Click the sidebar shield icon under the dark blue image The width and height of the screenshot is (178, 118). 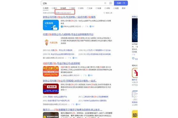(133, 58)
